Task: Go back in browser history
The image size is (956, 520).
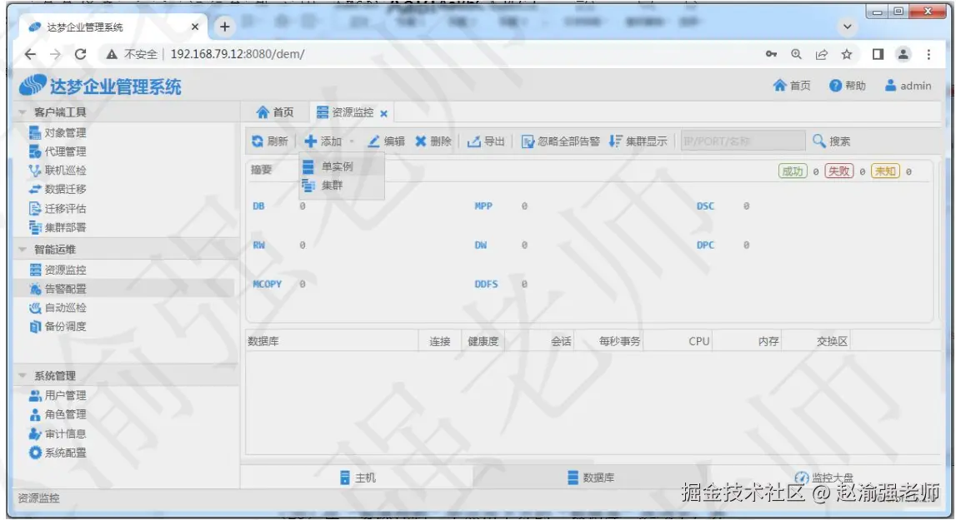Action: click(30, 54)
